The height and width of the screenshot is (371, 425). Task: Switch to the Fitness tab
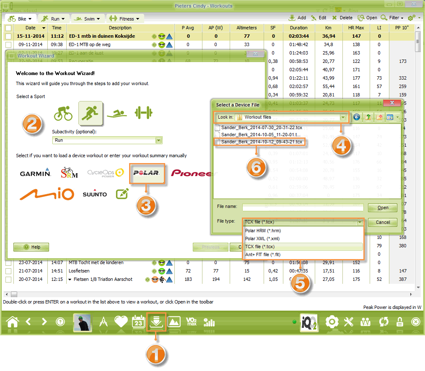click(125, 19)
